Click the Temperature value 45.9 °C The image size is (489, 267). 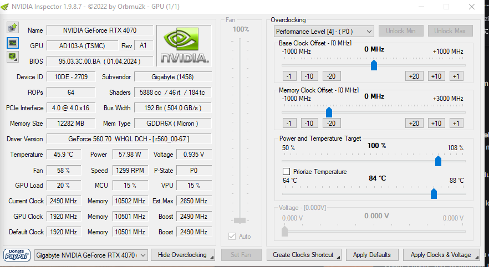(x=64, y=155)
